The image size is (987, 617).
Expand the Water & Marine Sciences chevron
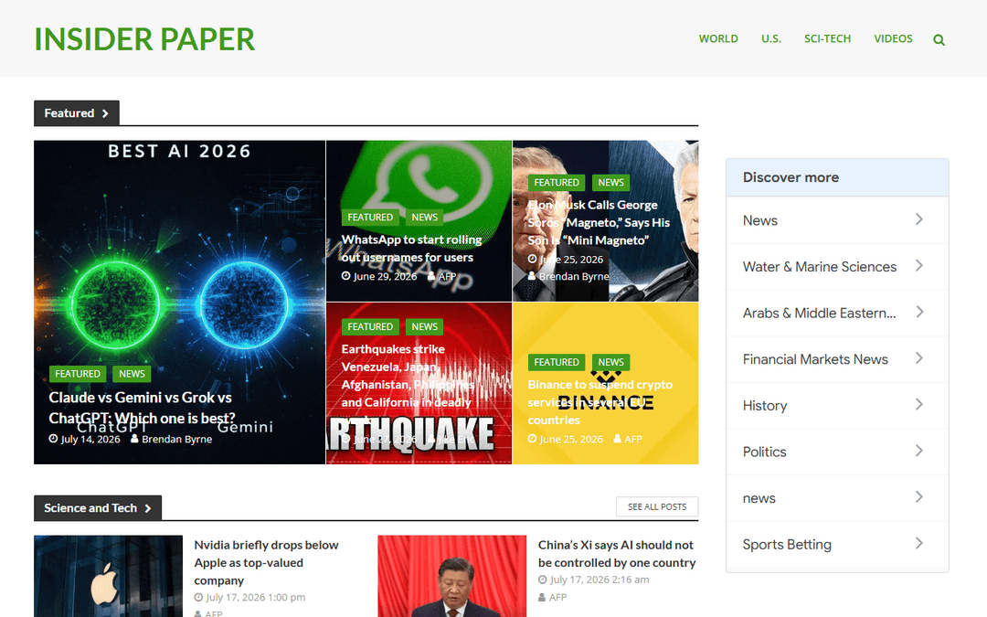point(919,266)
